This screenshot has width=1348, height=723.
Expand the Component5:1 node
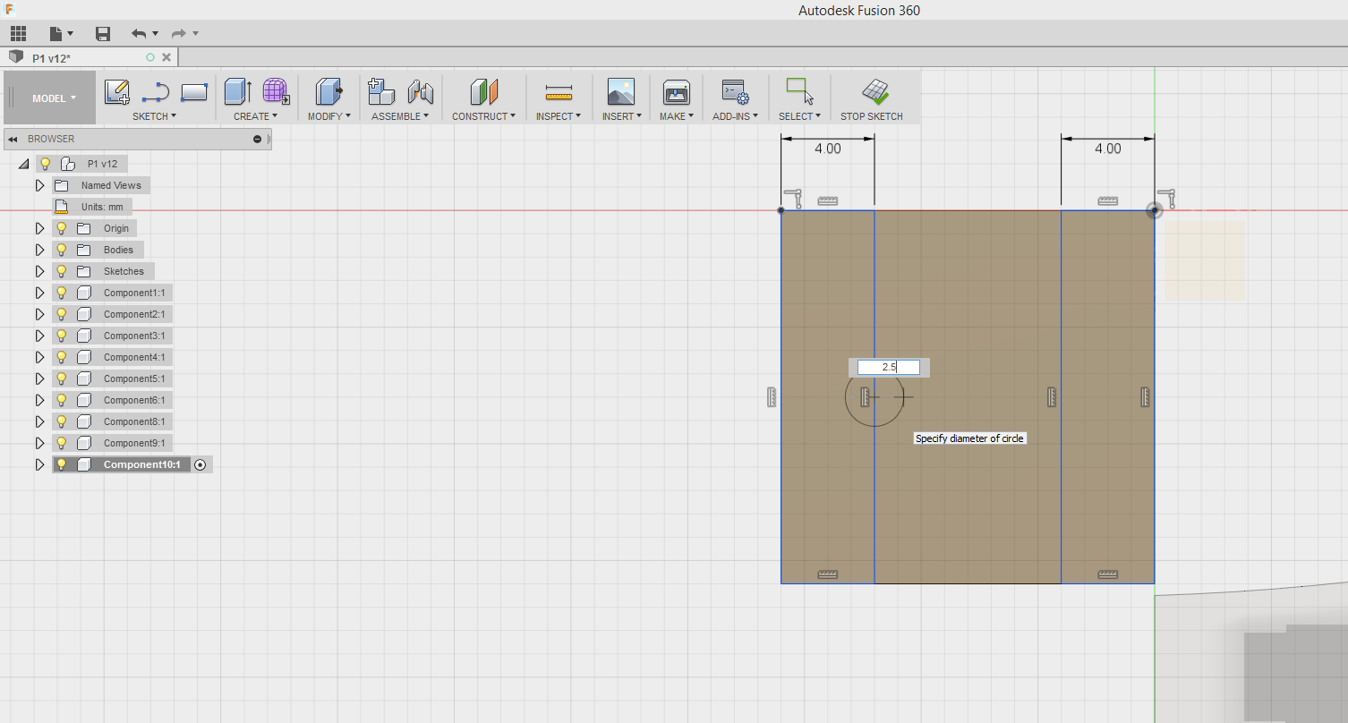click(x=39, y=379)
